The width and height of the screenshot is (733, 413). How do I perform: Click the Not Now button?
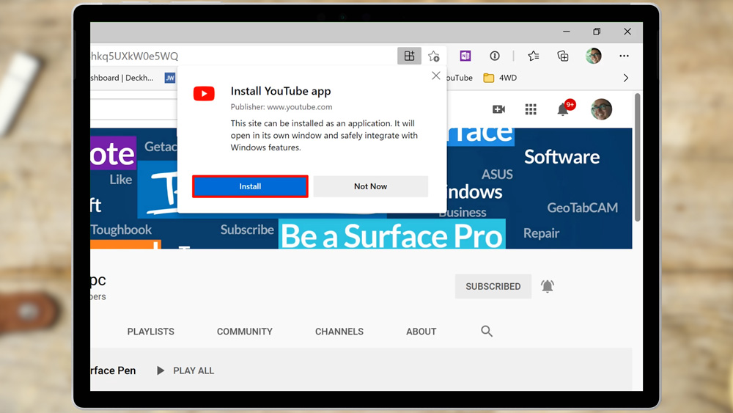pyautogui.click(x=371, y=186)
